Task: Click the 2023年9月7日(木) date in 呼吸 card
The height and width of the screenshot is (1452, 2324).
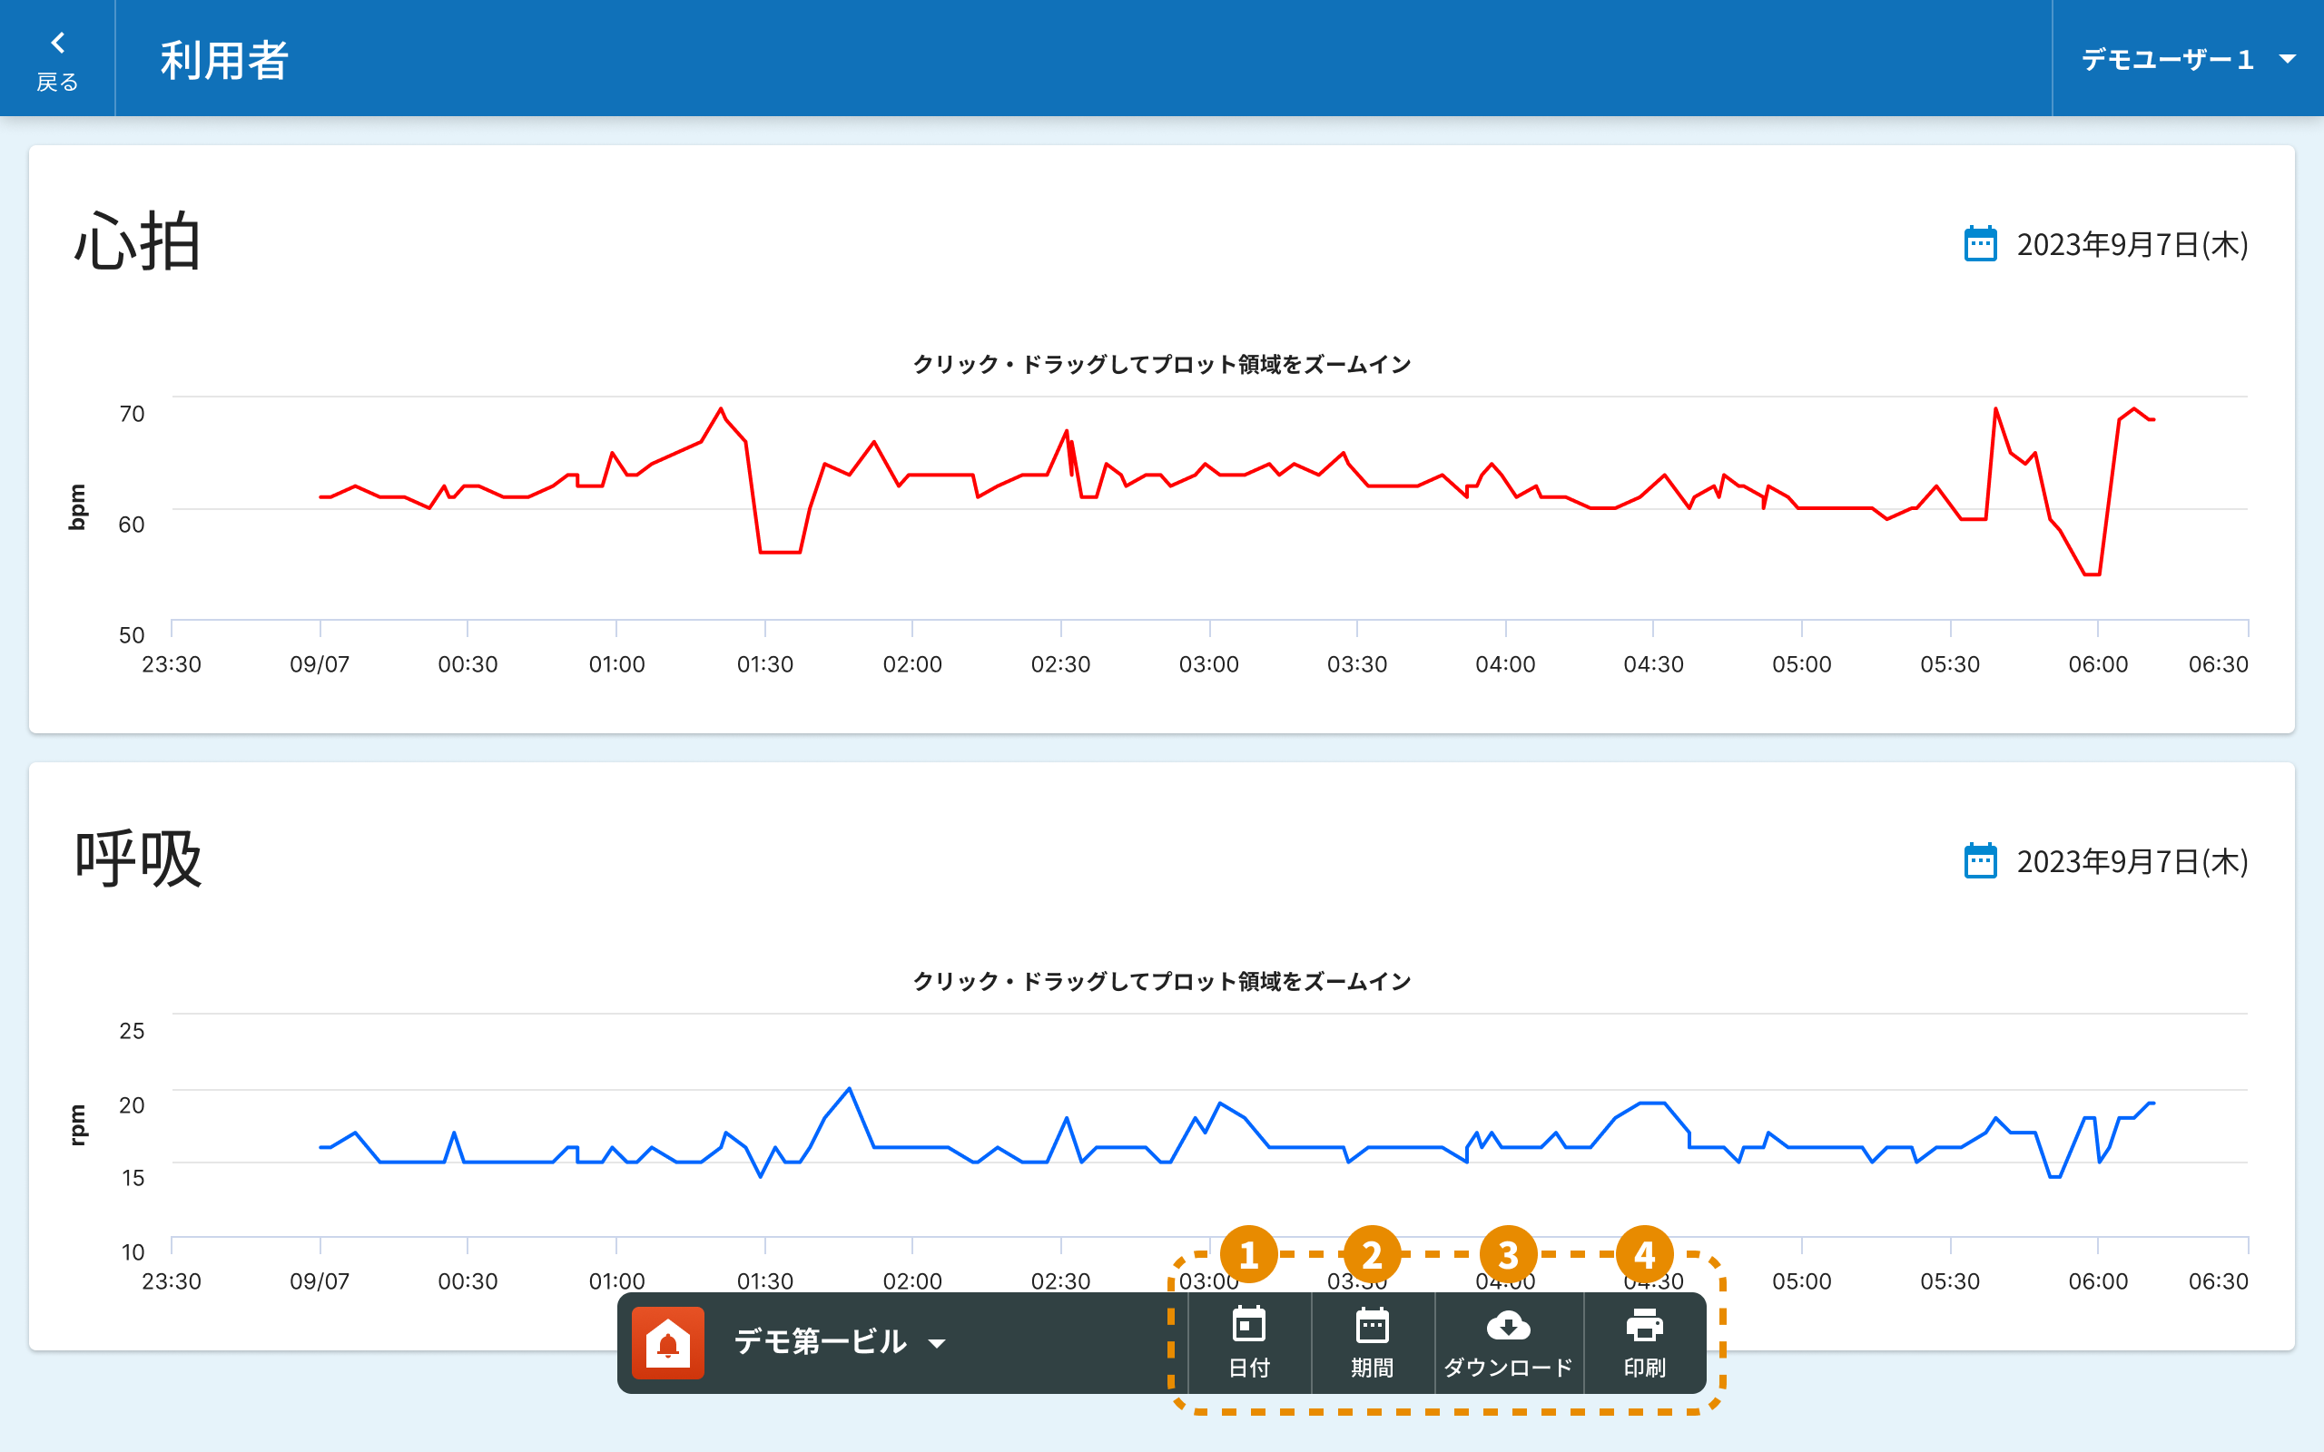Action: [x=2132, y=860]
